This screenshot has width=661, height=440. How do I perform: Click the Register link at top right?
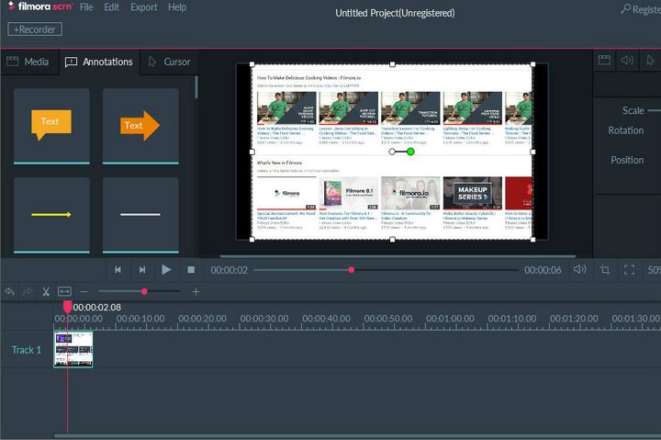coord(641,9)
